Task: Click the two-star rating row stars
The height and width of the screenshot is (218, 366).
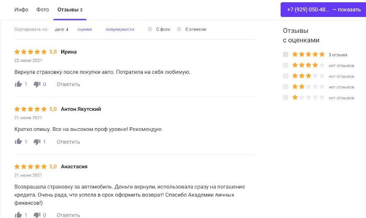Action: 308,87
